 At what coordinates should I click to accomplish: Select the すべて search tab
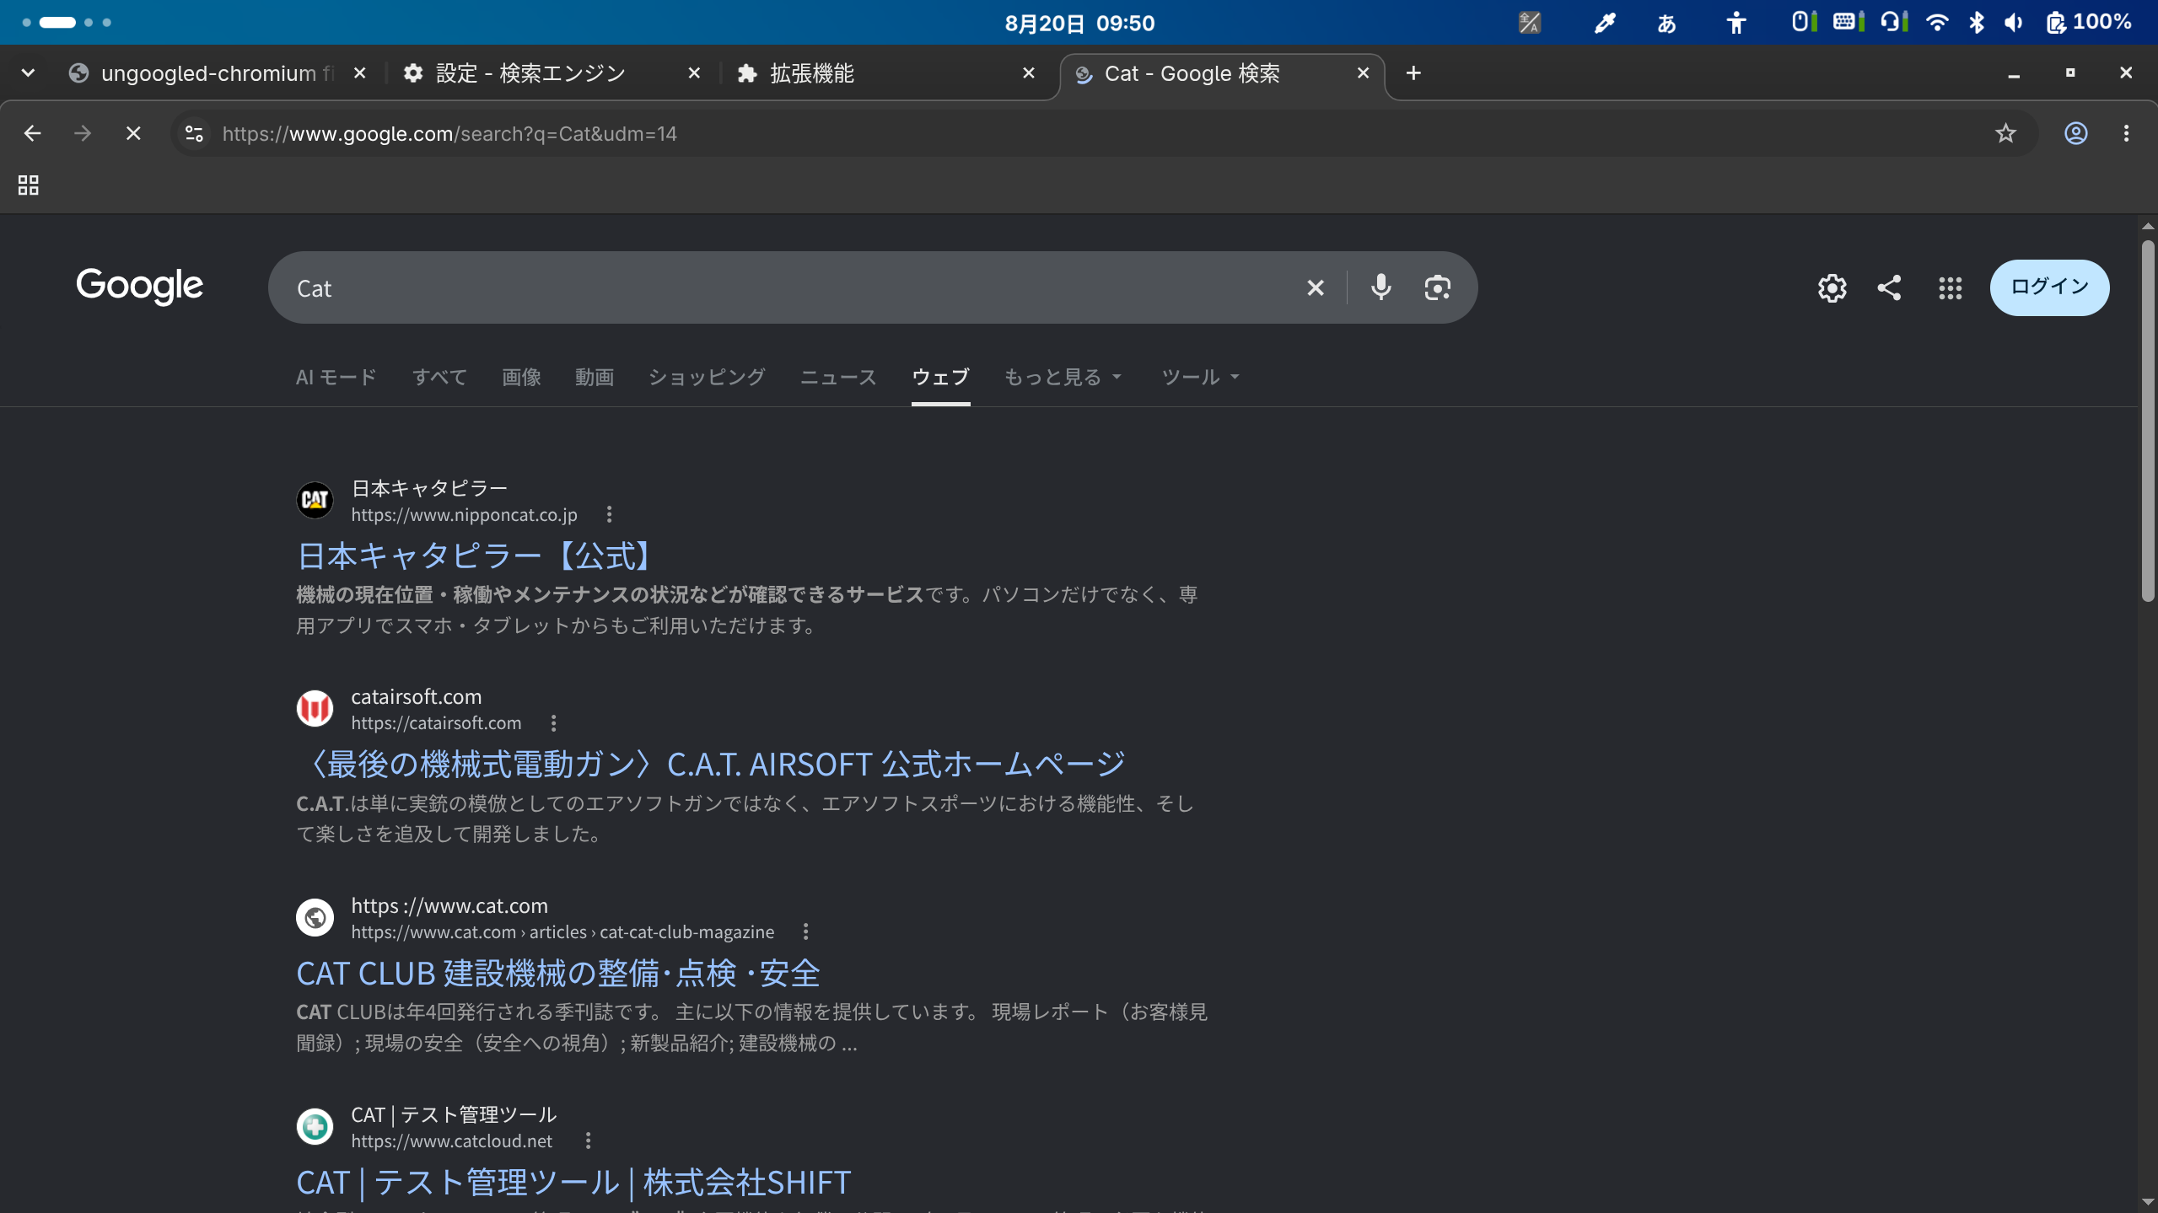tap(439, 377)
